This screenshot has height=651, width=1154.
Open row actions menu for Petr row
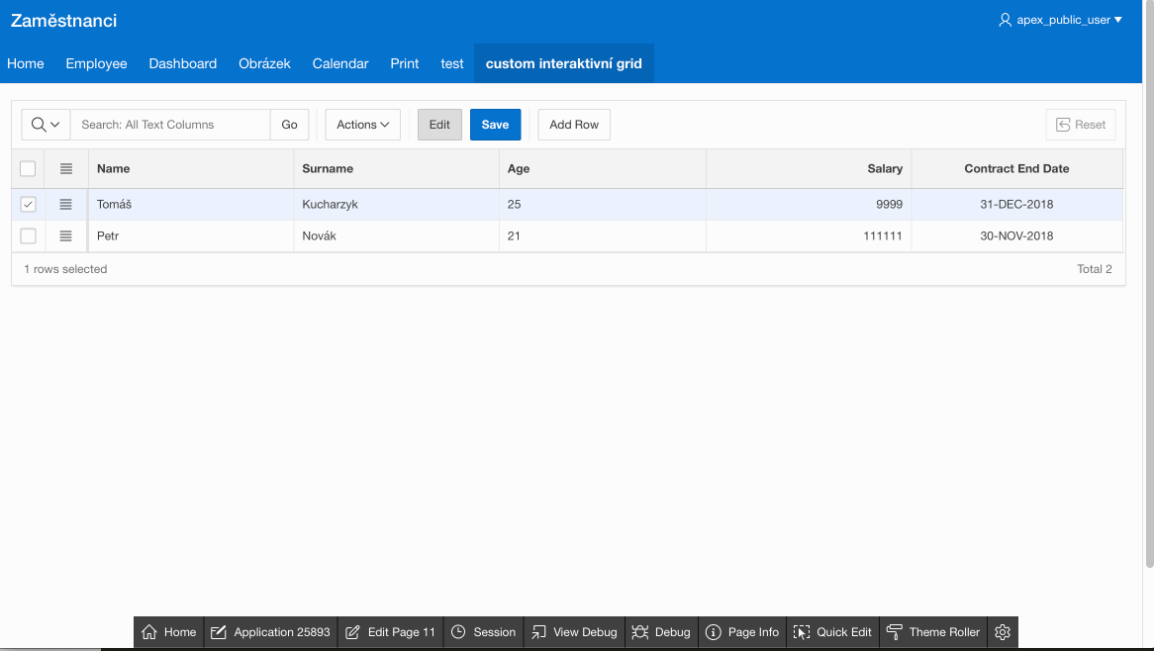tap(66, 236)
